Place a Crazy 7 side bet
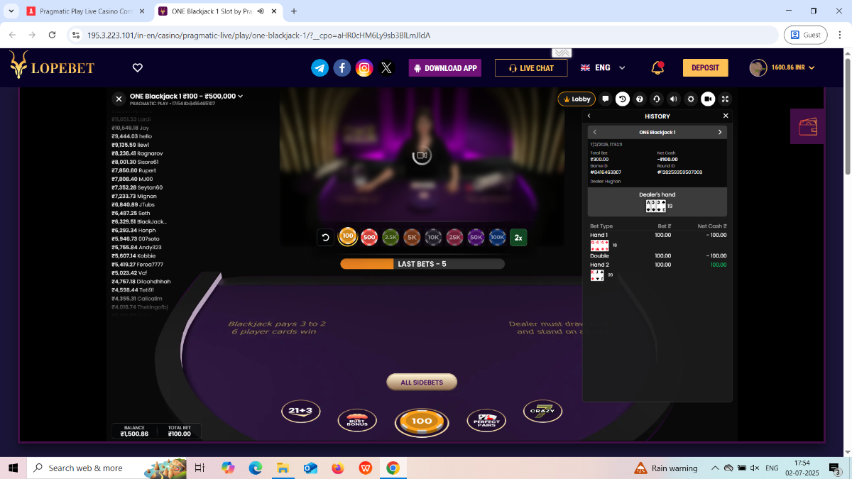This screenshot has height=479, width=852. [x=542, y=411]
